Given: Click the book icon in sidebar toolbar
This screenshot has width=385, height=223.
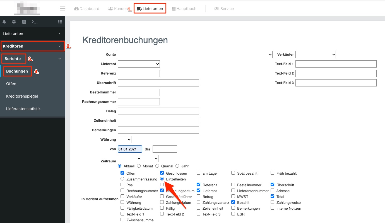Looking at the screenshot, I should point(24,22).
